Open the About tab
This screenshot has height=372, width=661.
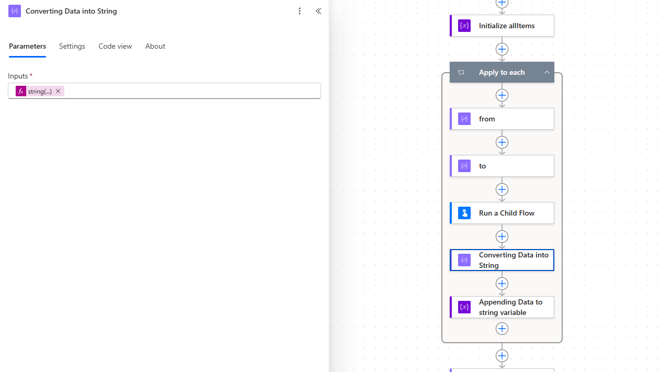click(155, 46)
